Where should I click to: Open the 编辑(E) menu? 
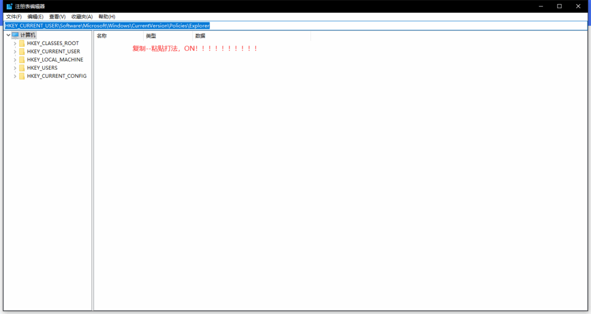coord(35,17)
